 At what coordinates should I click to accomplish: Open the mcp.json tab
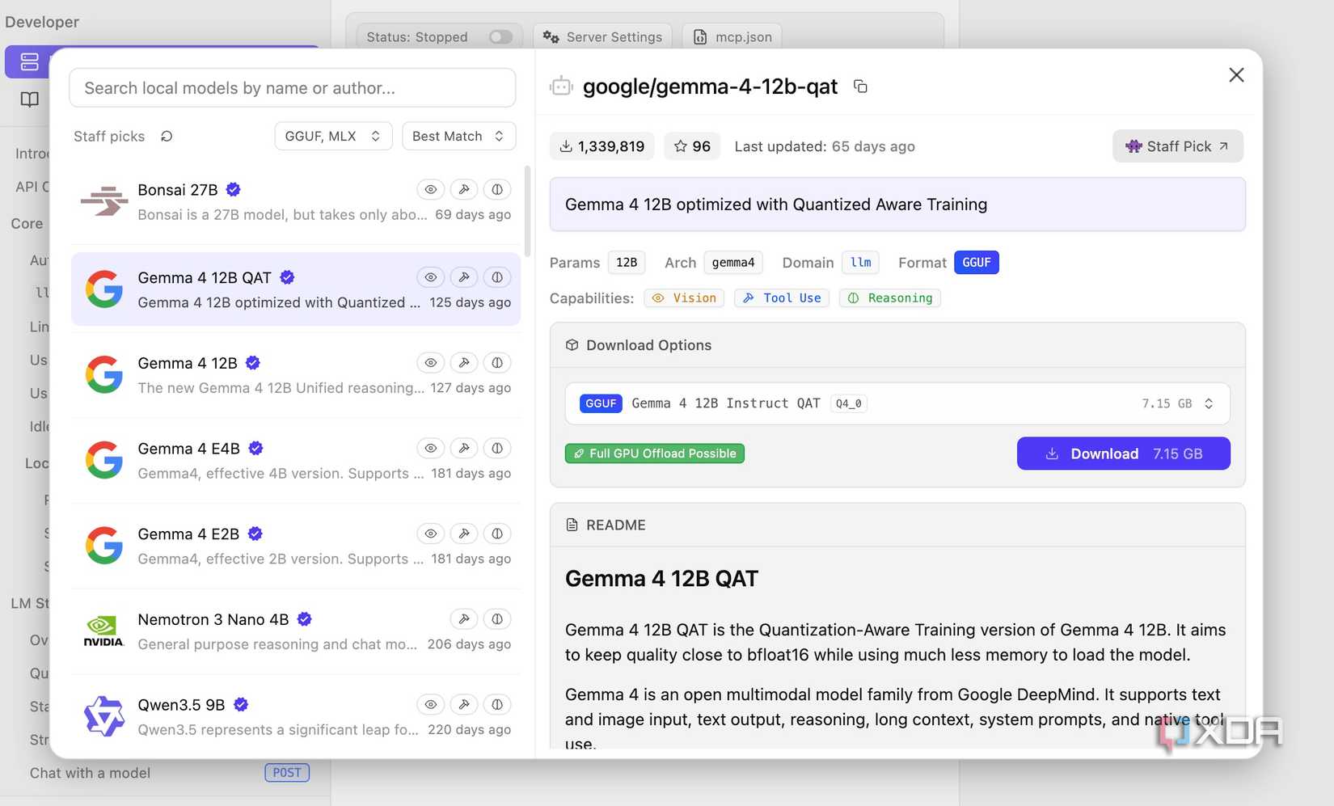[732, 37]
